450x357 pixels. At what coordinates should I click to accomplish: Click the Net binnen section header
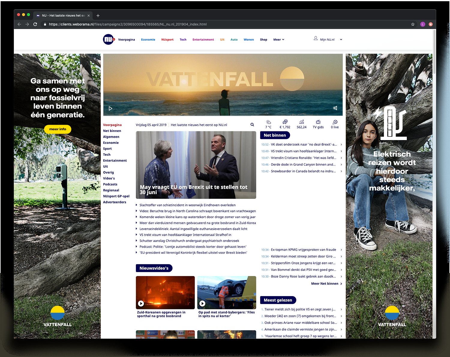[x=275, y=135]
